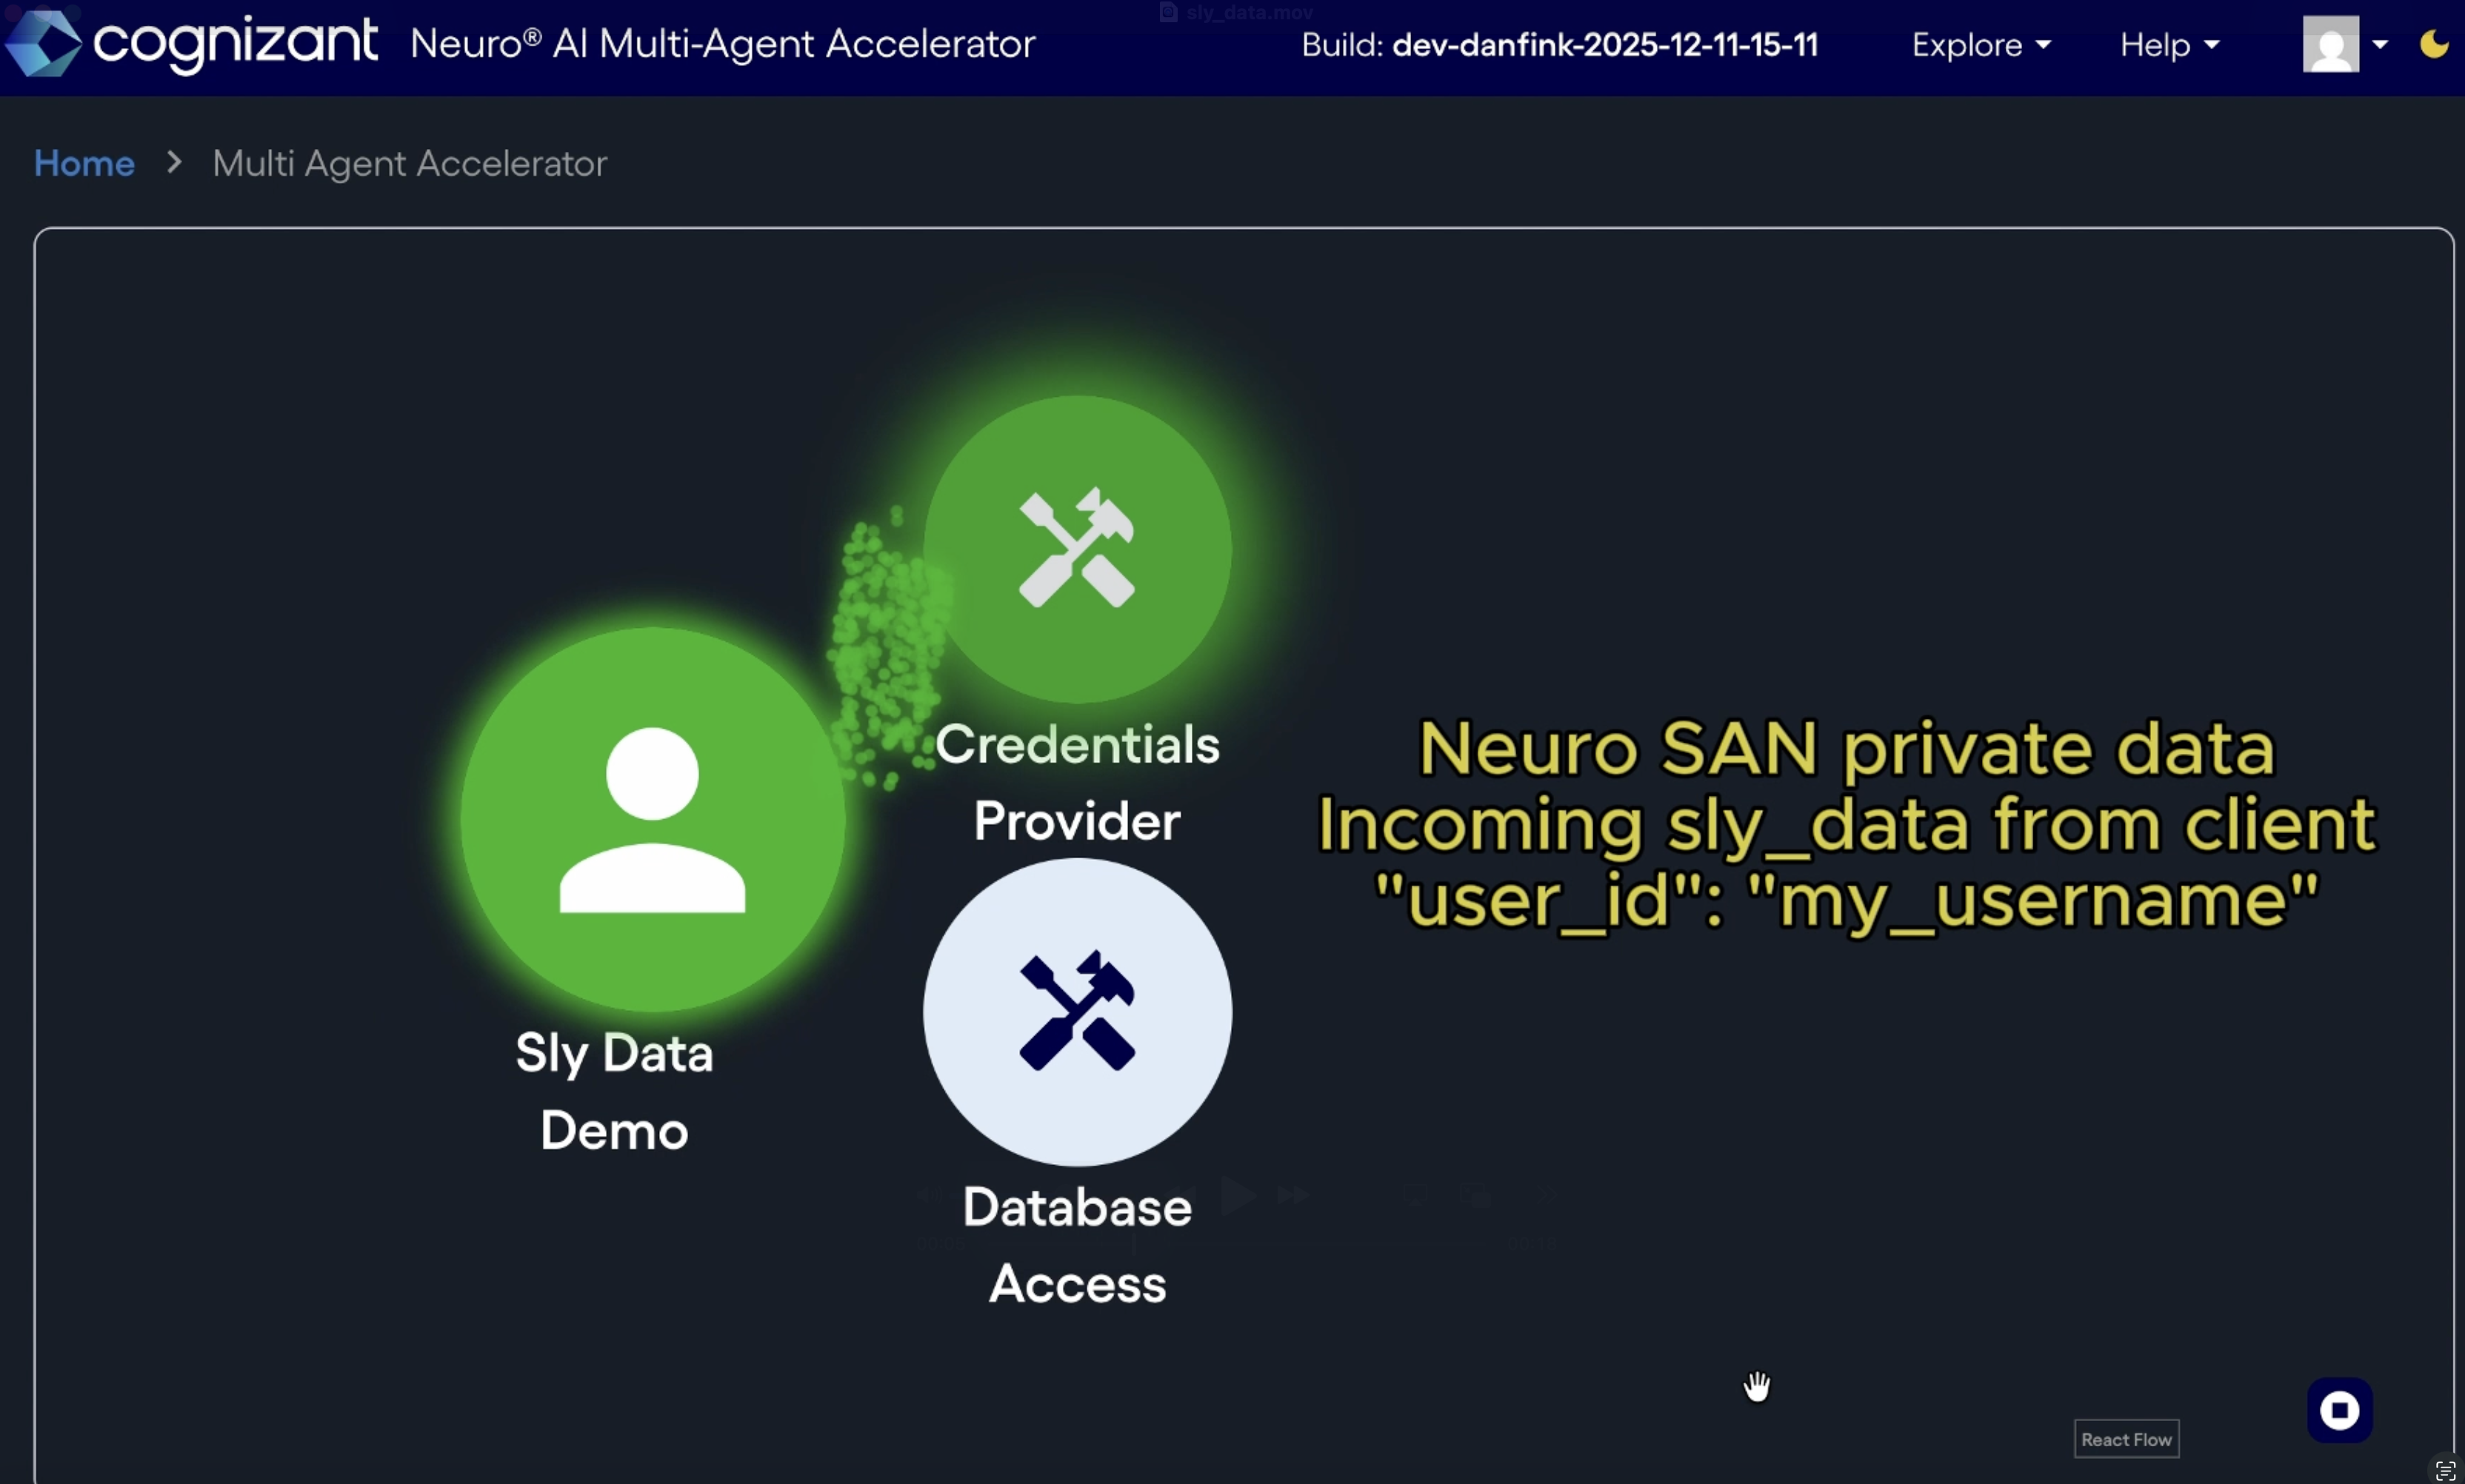
Task: Stop the screen recording
Action: (2338, 1409)
